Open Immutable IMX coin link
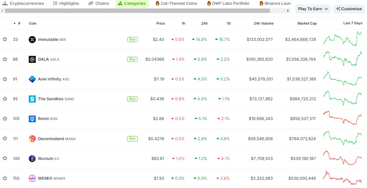 [x=52, y=40]
